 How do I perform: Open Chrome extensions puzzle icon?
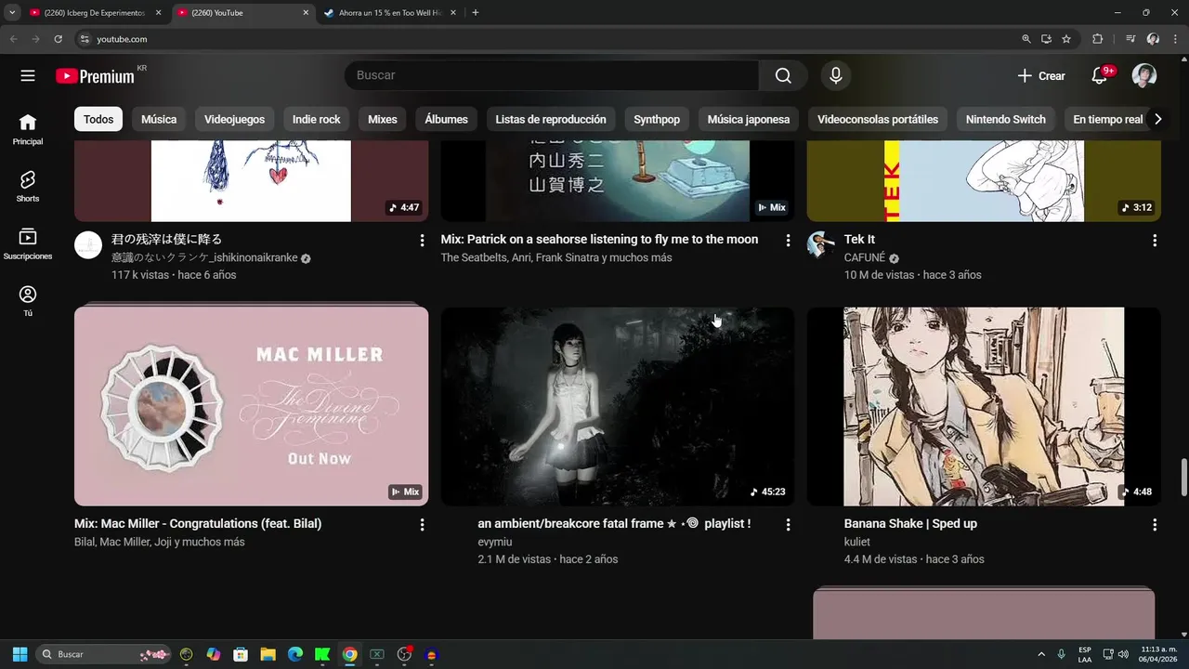(x=1097, y=39)
